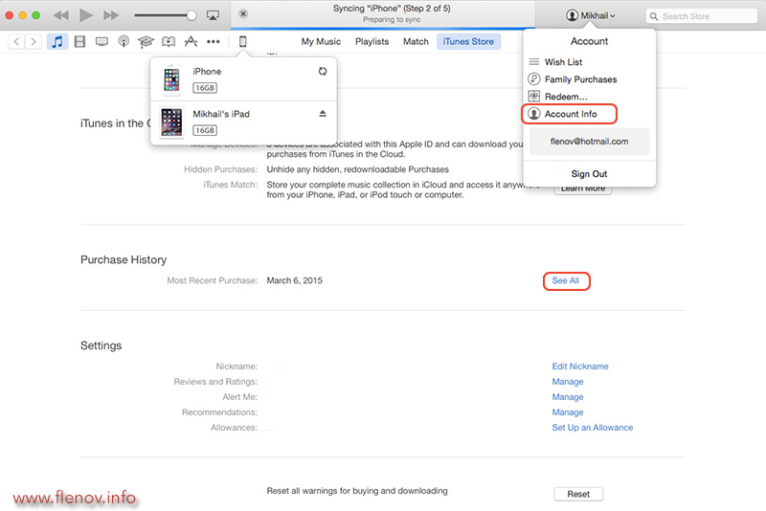
Task: Select the Apps library icon
Action: click(191, 41)
